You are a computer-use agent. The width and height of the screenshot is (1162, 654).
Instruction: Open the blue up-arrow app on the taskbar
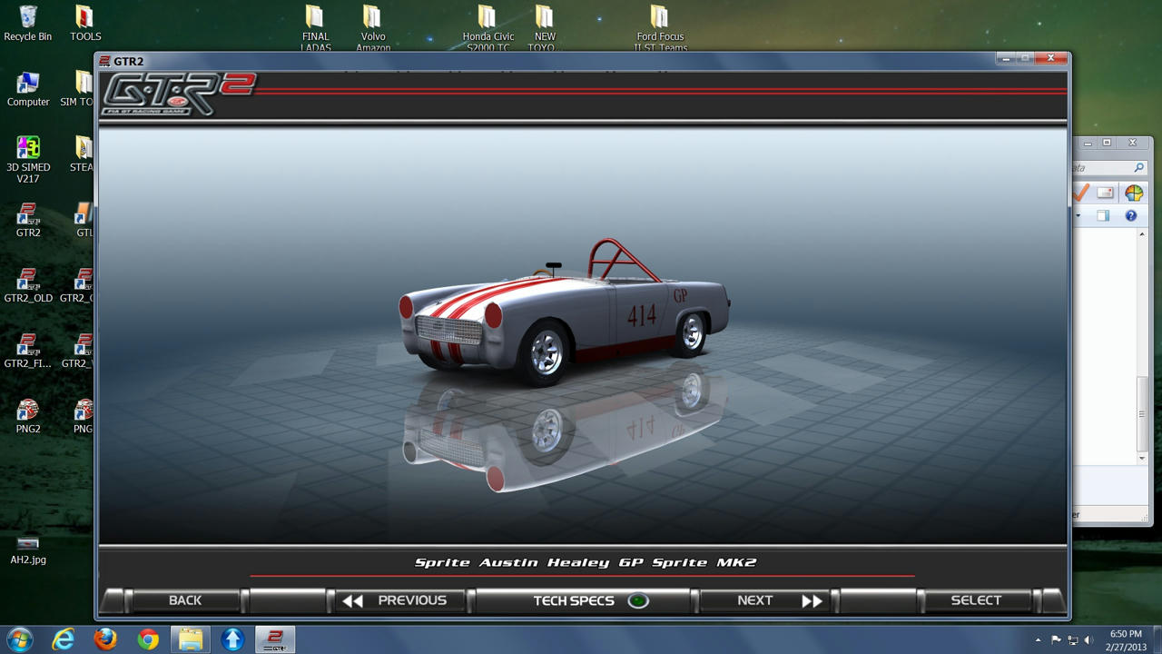[x=232, y=639]
